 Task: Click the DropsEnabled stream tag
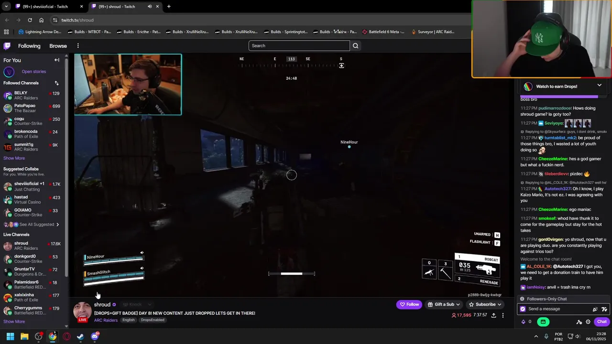point(153,320)
